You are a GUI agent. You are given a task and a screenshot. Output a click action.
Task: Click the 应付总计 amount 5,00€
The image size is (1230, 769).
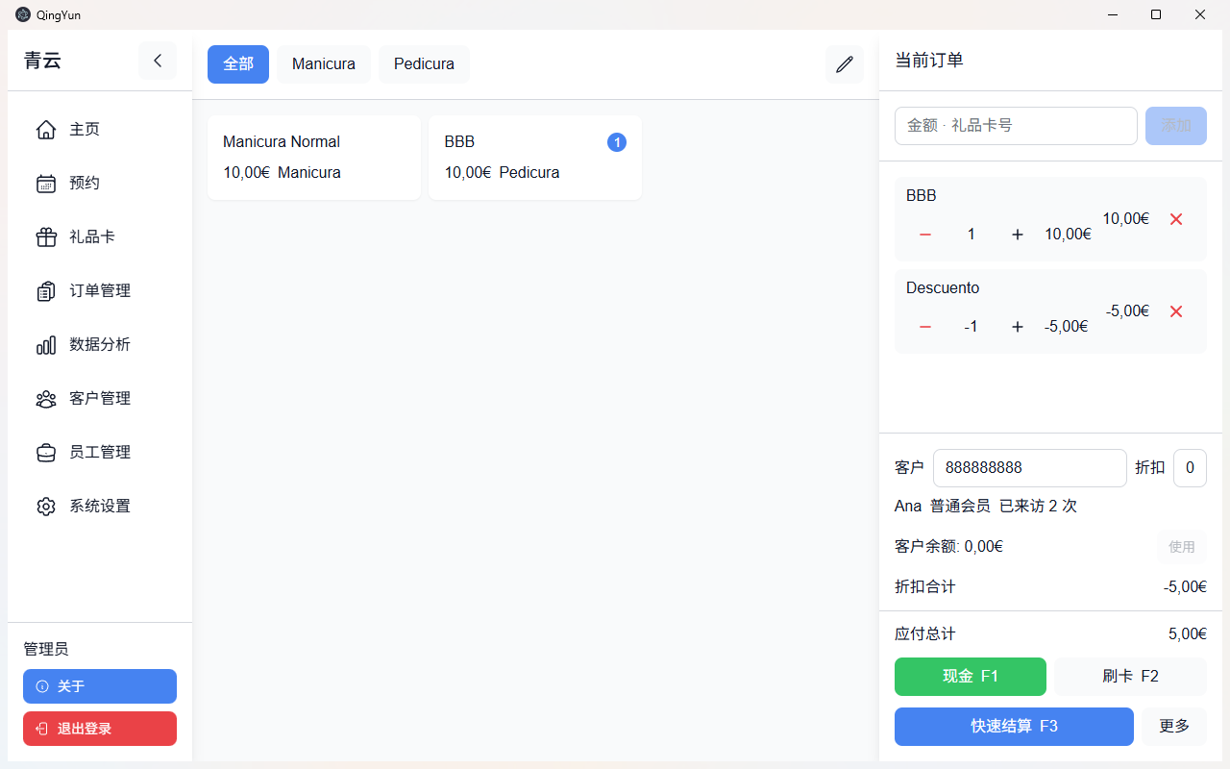click(1188, 634)
